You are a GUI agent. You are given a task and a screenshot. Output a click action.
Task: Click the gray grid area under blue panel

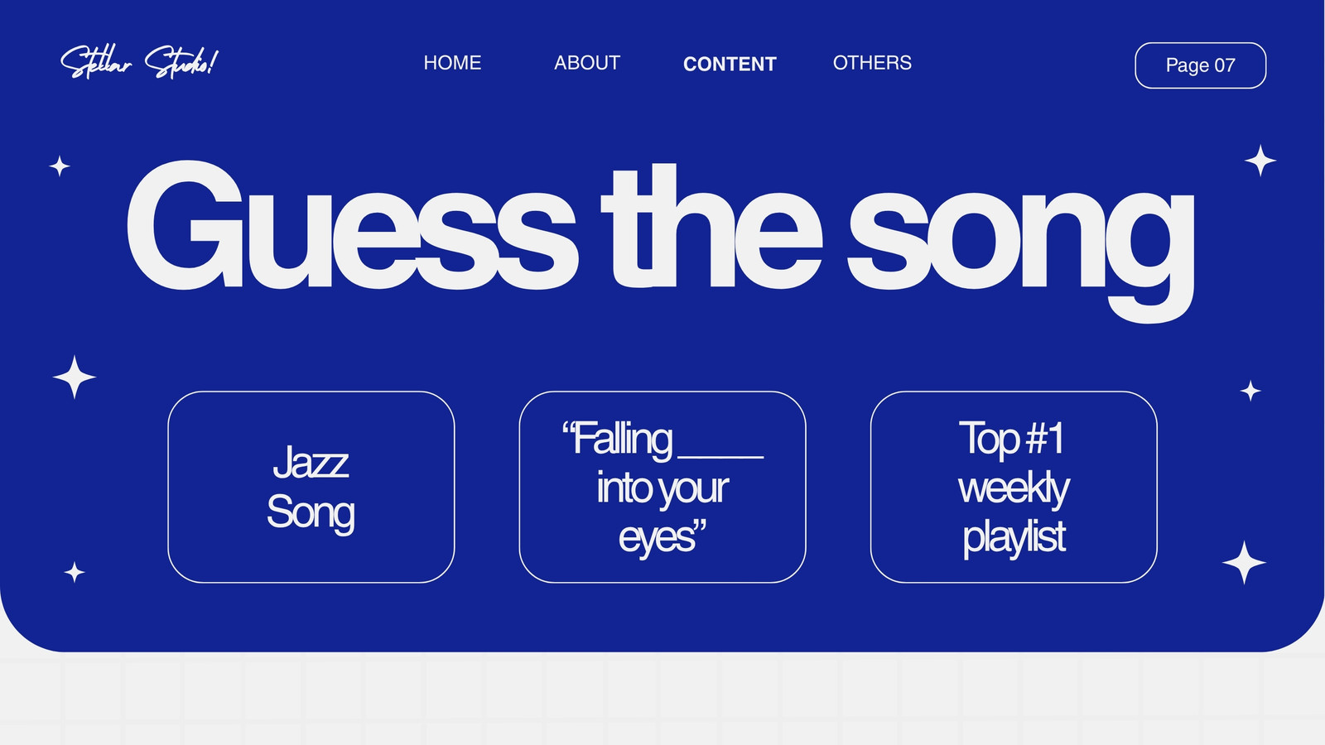point(662,699)
